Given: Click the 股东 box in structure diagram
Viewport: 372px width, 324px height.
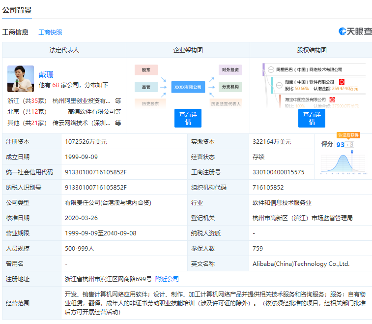Looking at the screenshot, I should point(146,70).
